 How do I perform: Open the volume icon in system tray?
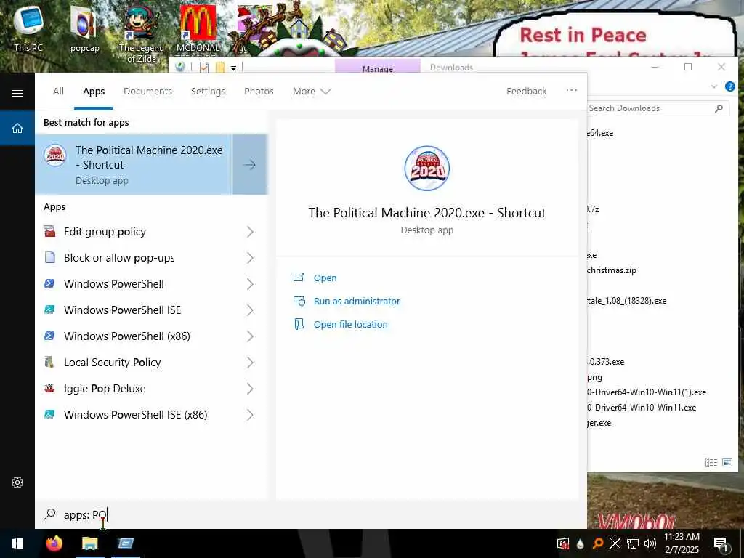650,543
